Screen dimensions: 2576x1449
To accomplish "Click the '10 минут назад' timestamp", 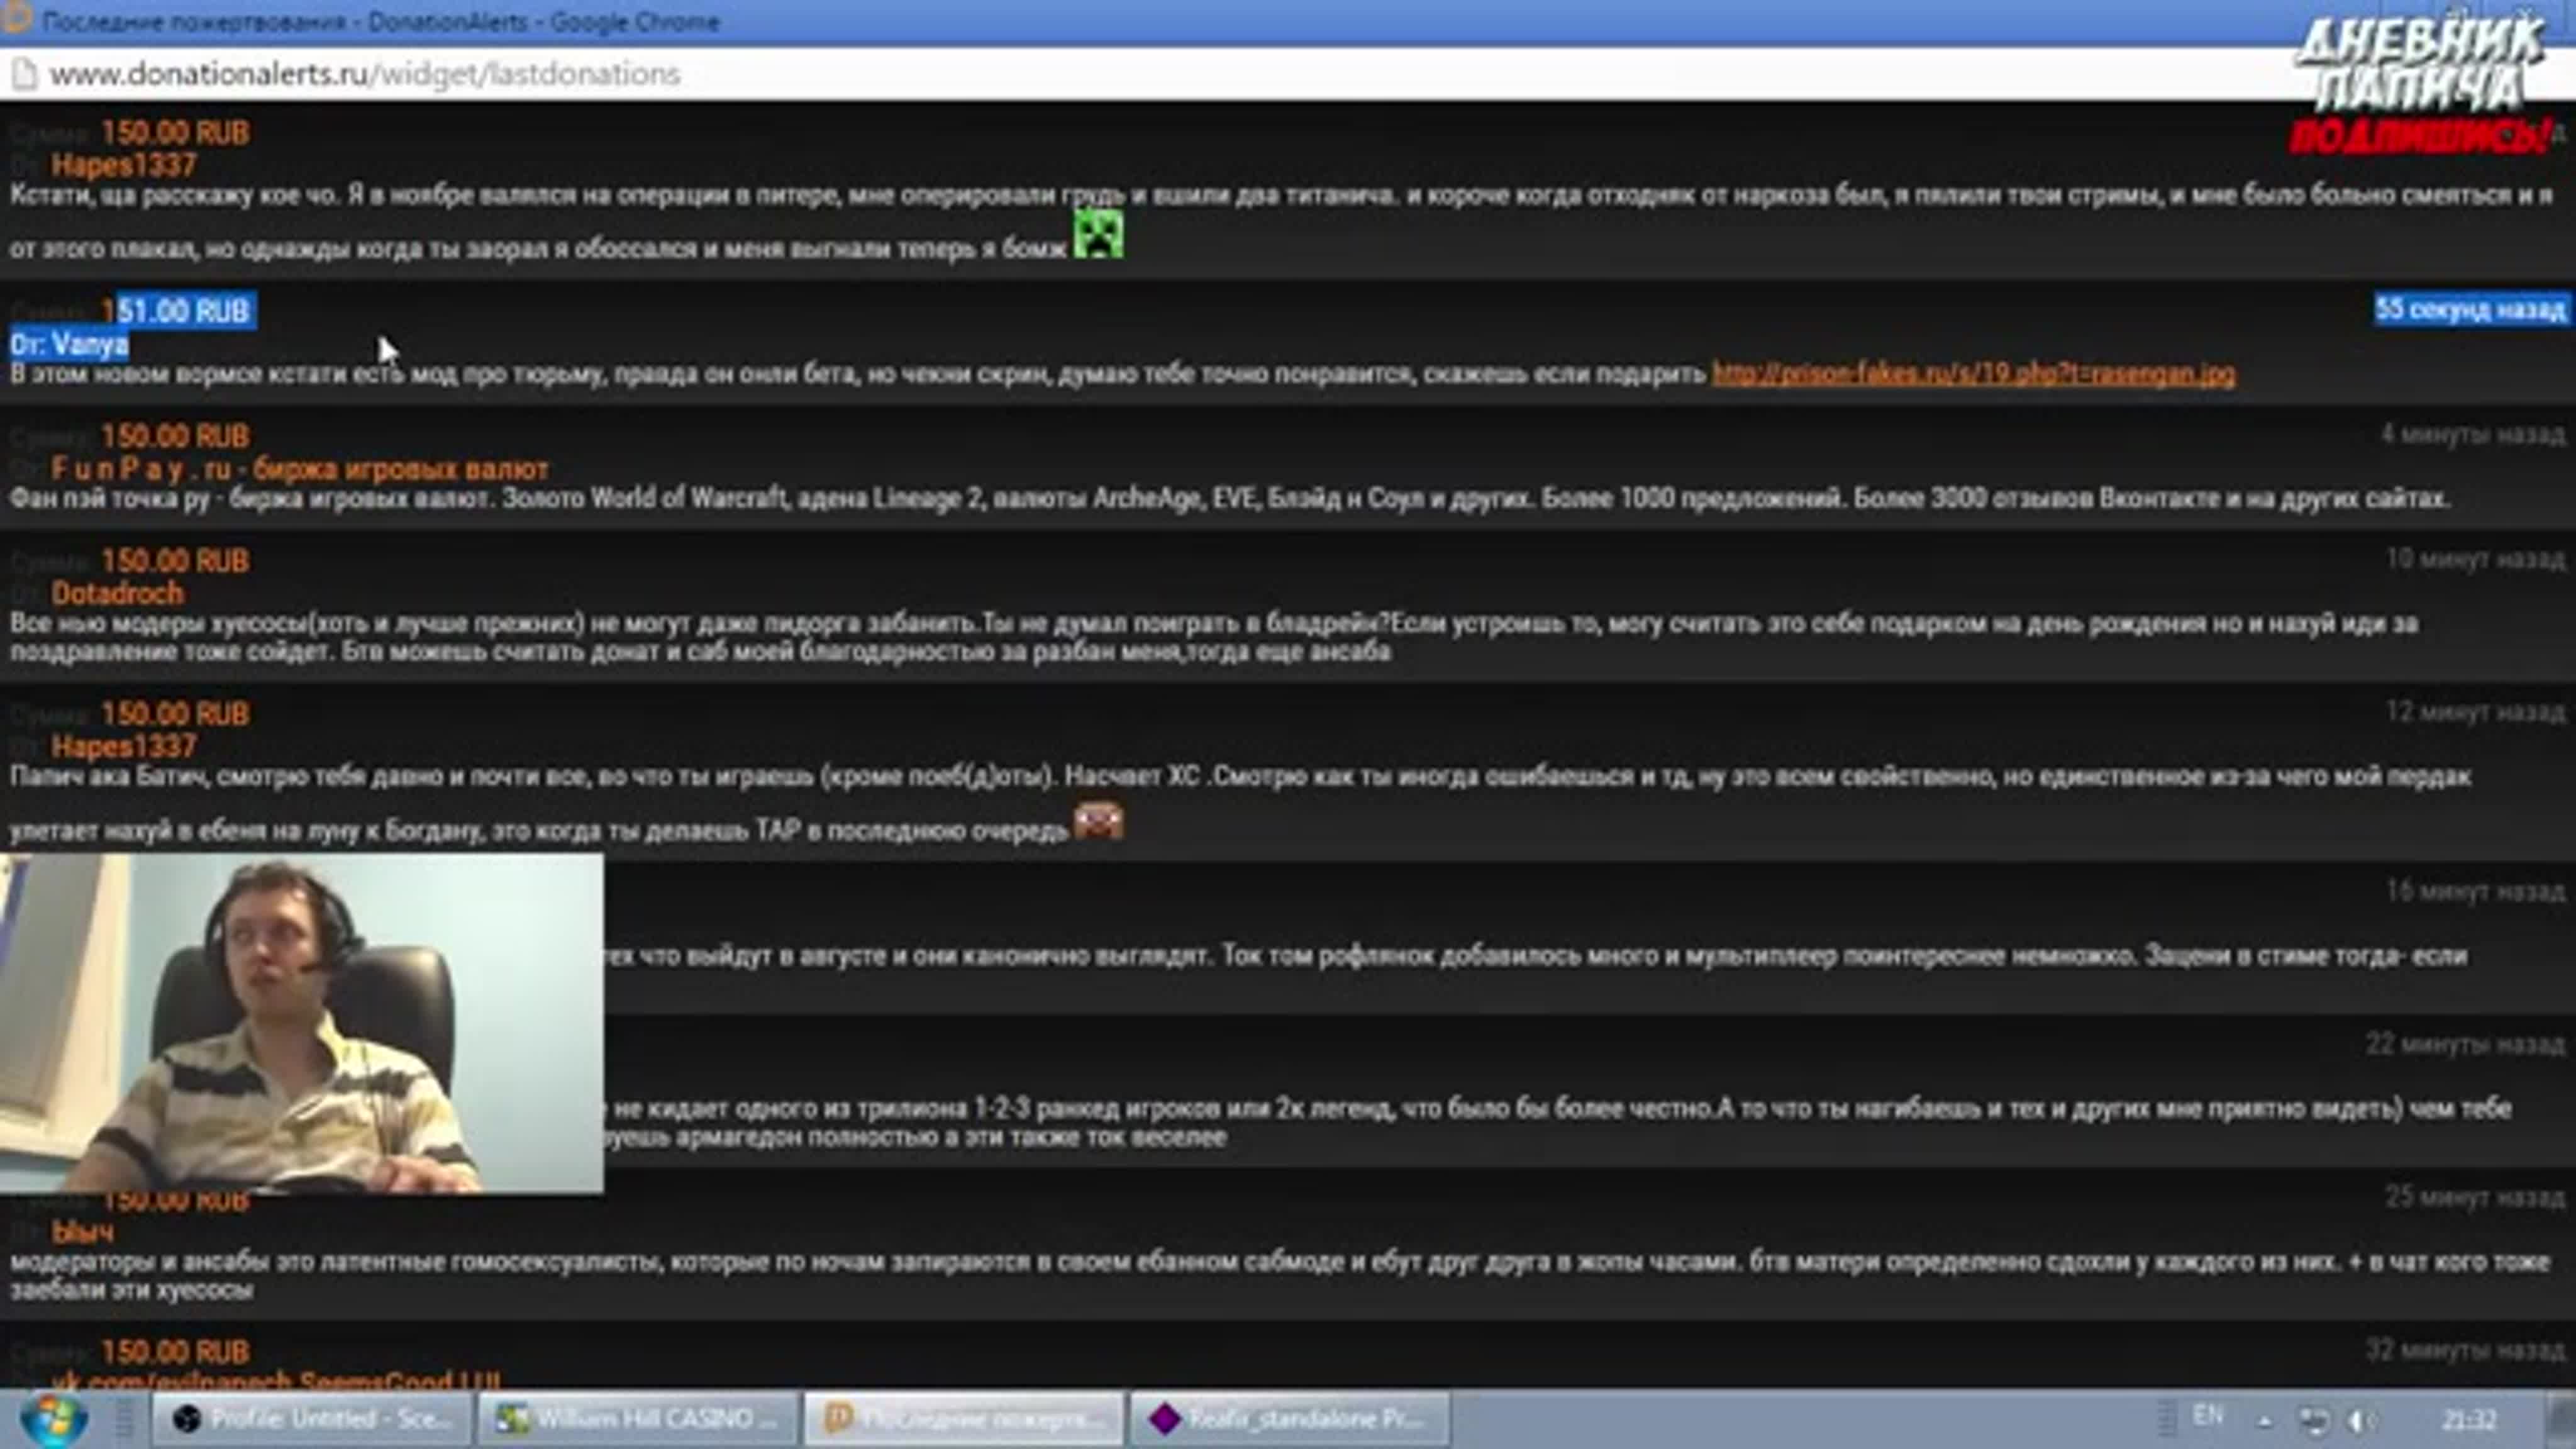I will (x=2475, y=559).
